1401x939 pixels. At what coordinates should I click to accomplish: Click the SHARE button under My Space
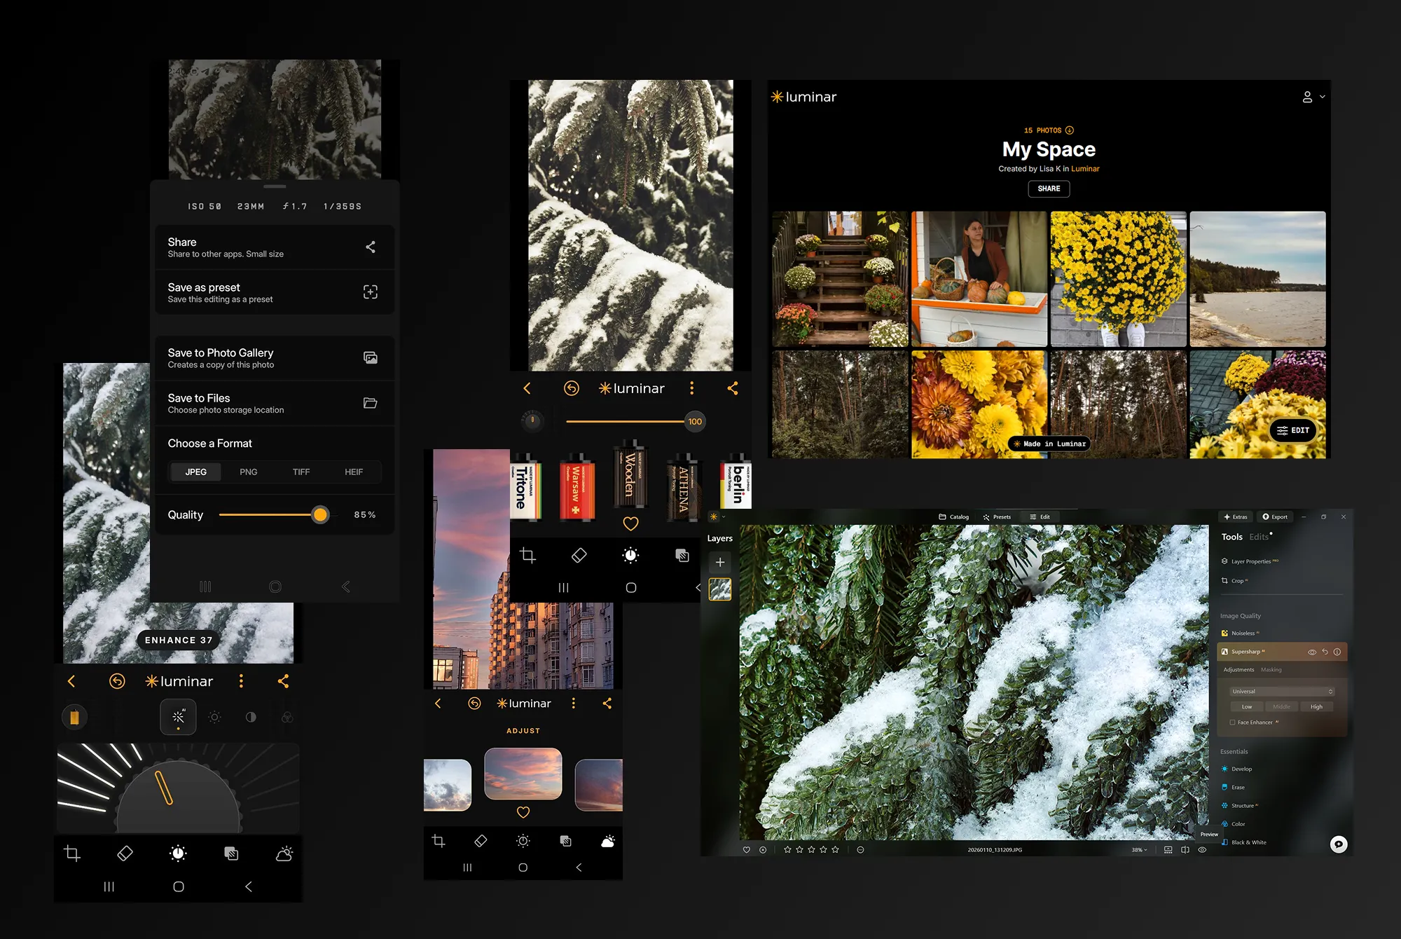coord(1049,189)
